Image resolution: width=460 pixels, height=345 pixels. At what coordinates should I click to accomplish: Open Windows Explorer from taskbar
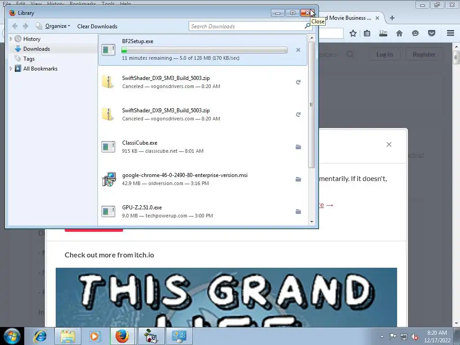click(x=68, y=336)
